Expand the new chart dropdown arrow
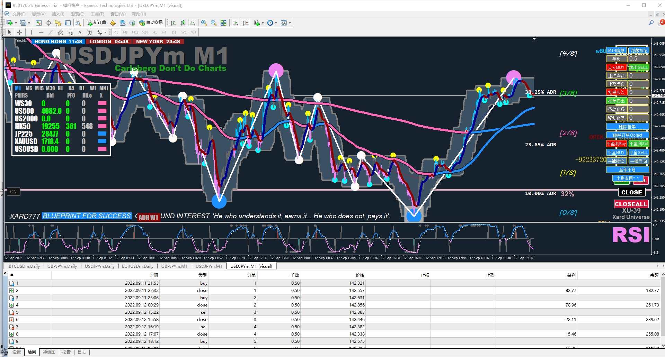 tap(16, 23)
